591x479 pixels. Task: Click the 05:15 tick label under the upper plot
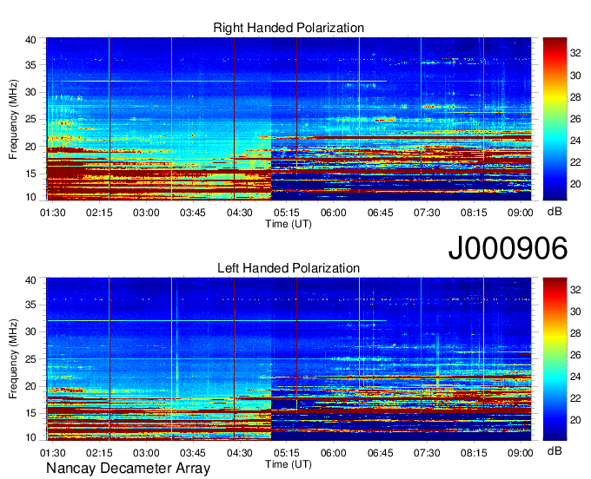click(286, 213)
